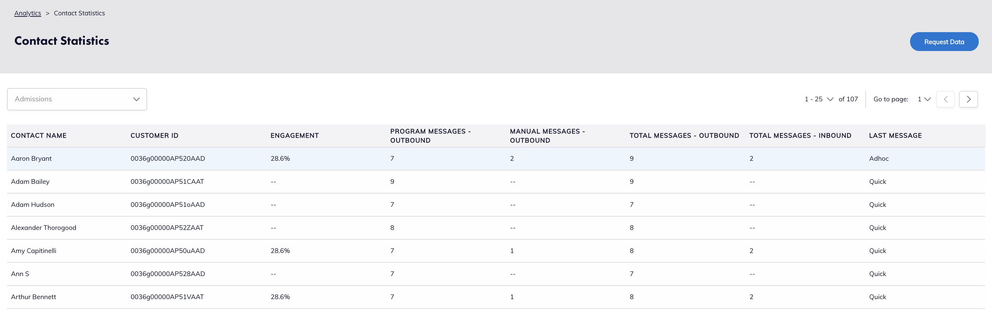
Task: Click the of 107 total count text
Action: 848,99
